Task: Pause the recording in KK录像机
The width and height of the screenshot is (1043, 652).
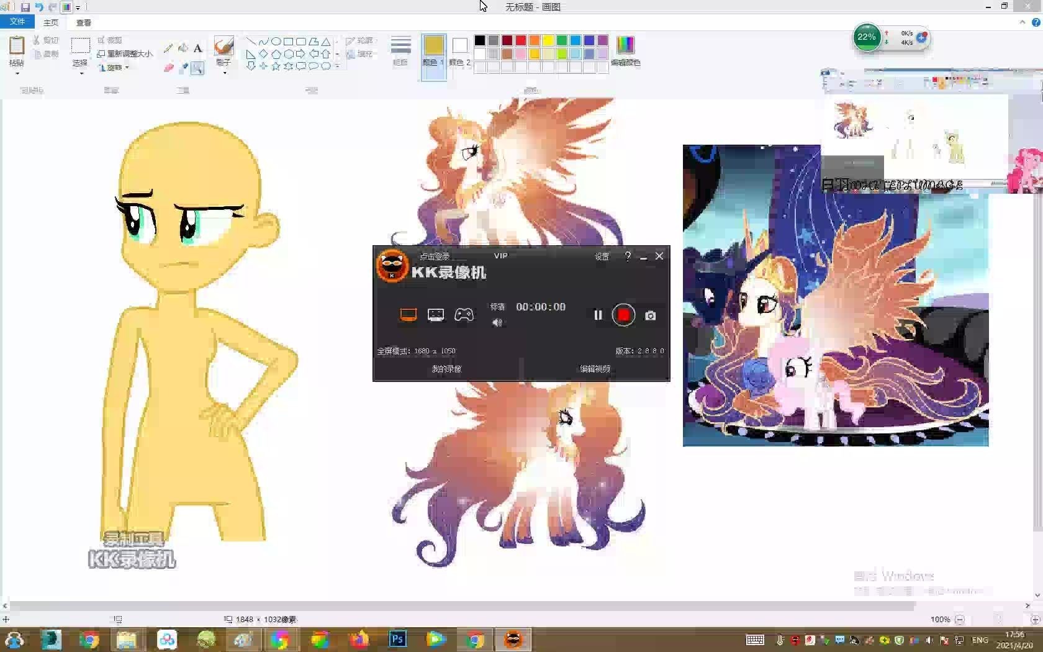Action: [x=598, y=315]
